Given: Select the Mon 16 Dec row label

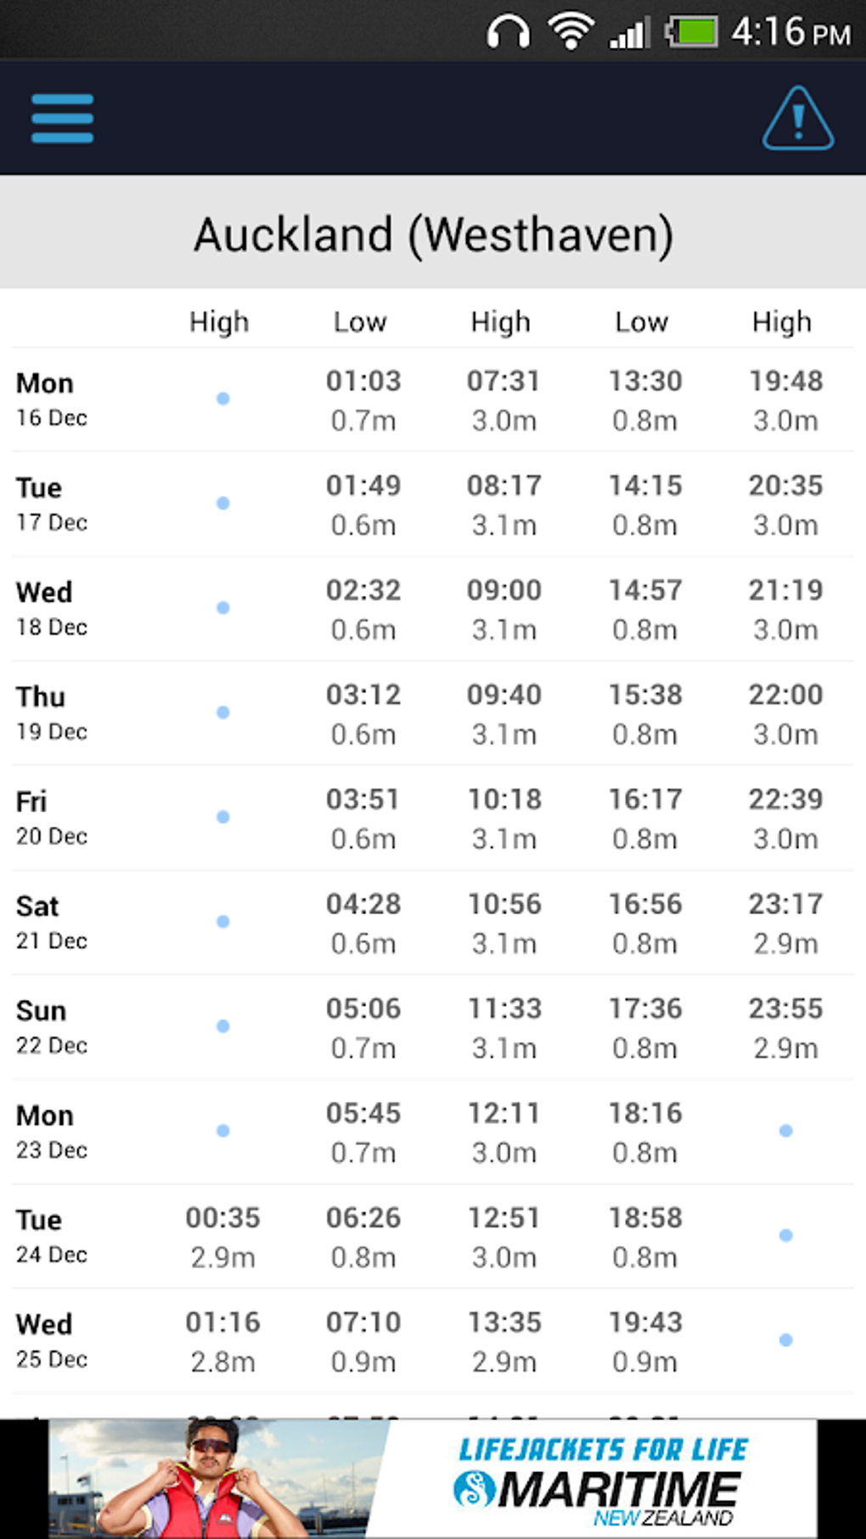Looking at the screenshot, I should (x=52, y=398).
